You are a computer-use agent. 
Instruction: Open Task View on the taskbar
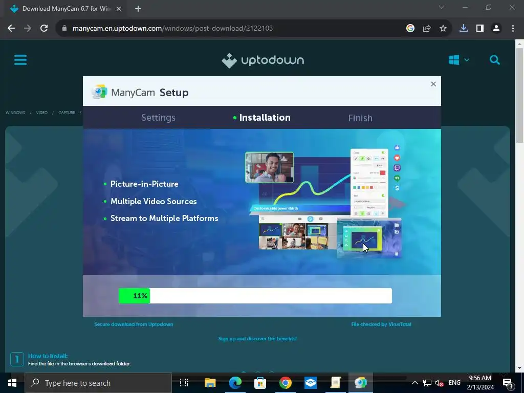pos(184,383)
